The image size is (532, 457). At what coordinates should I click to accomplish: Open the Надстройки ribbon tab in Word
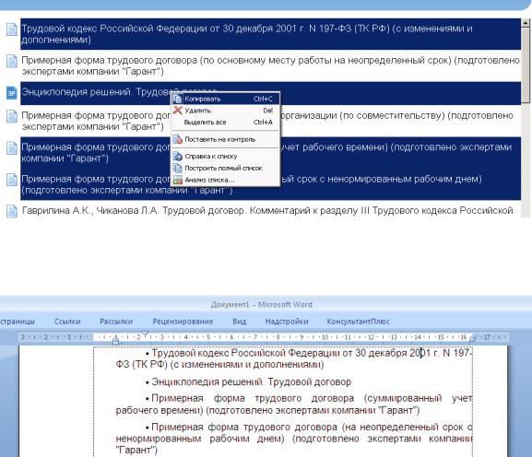287,322
